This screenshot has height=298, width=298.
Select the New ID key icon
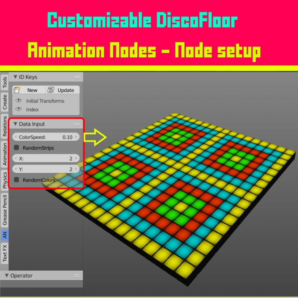tap(17, 90)
